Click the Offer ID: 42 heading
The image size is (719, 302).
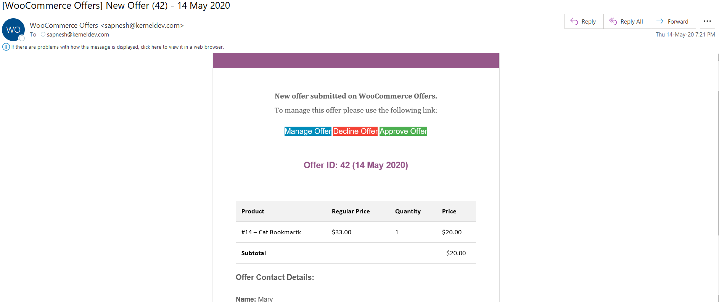coord(355,165)
